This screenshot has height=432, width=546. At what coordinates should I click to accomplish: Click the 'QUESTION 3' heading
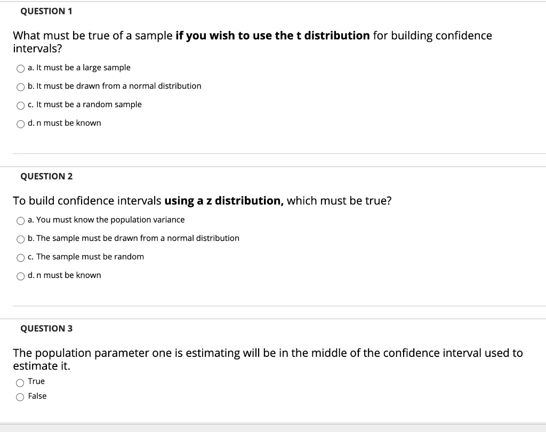(x=46, y=329)
